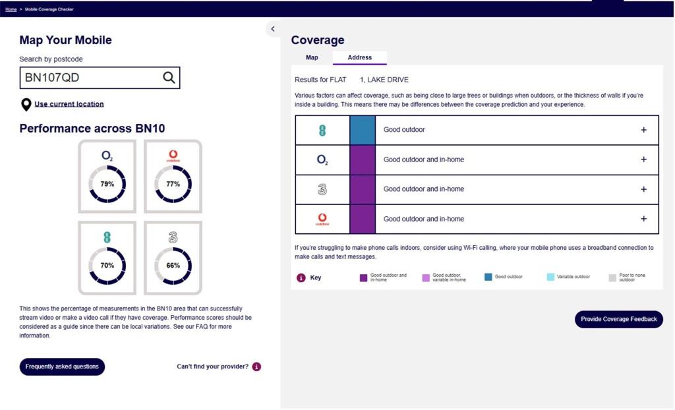Click Provide Coverage Feedback button

click(618, 319)
